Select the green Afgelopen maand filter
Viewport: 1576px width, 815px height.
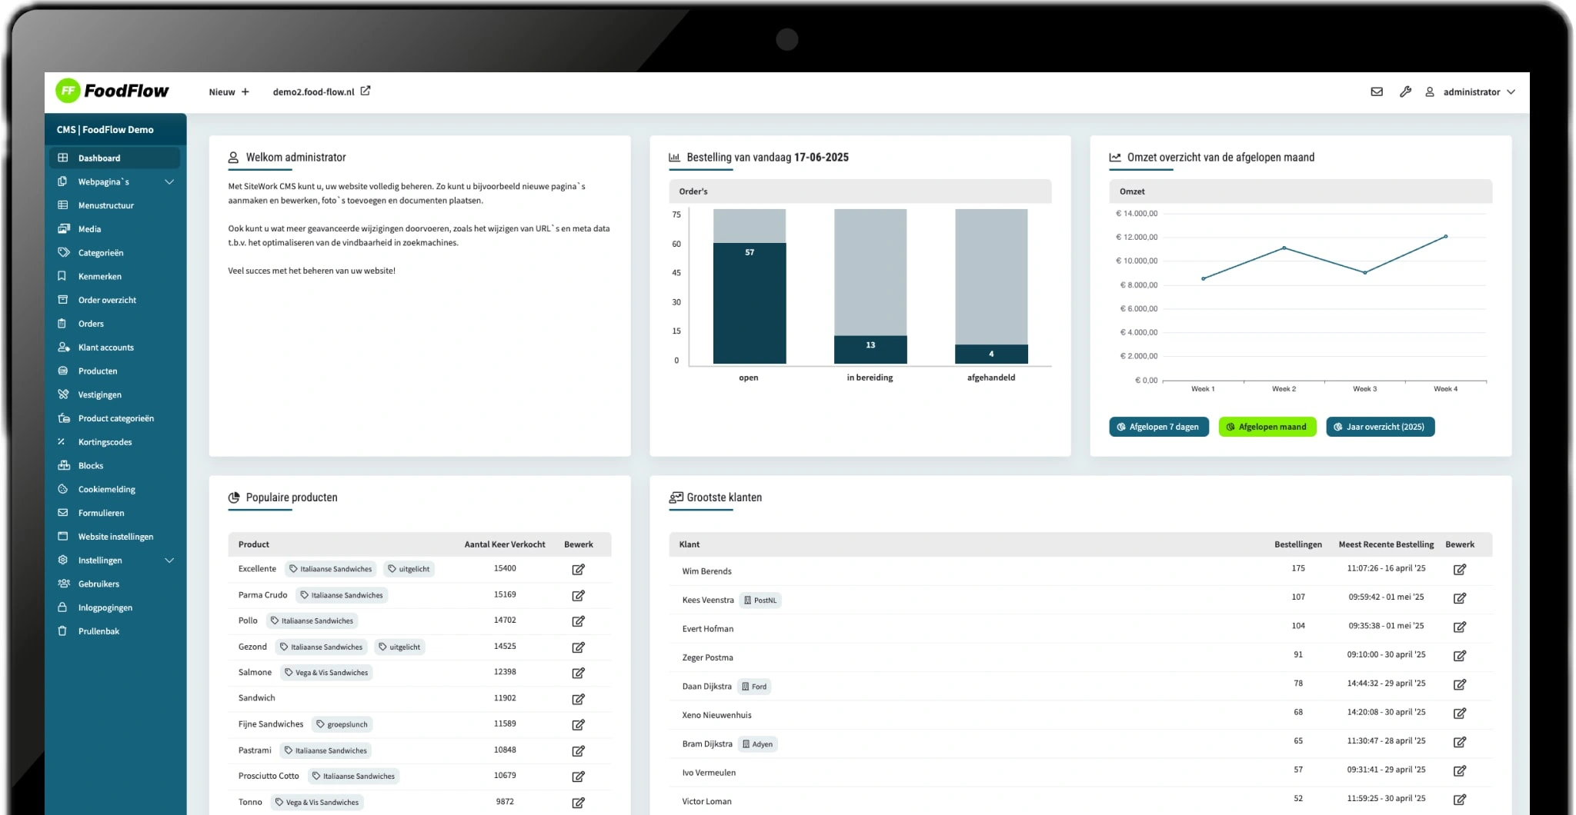coord(1267,427)
